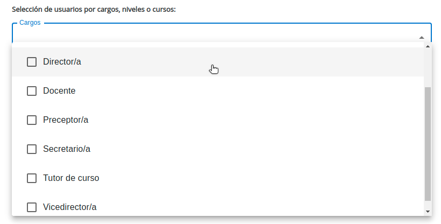
Task: Collapse the Cargos dropdown arrow
Action: (x=421, y=38)
